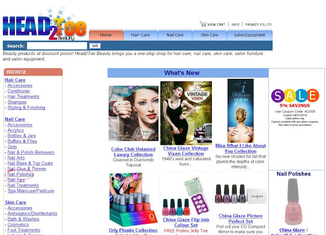Open Spa Manicure/Pedicure link
Image resolution: width=326 pixels, height=235 pixels.
[31, 191]
